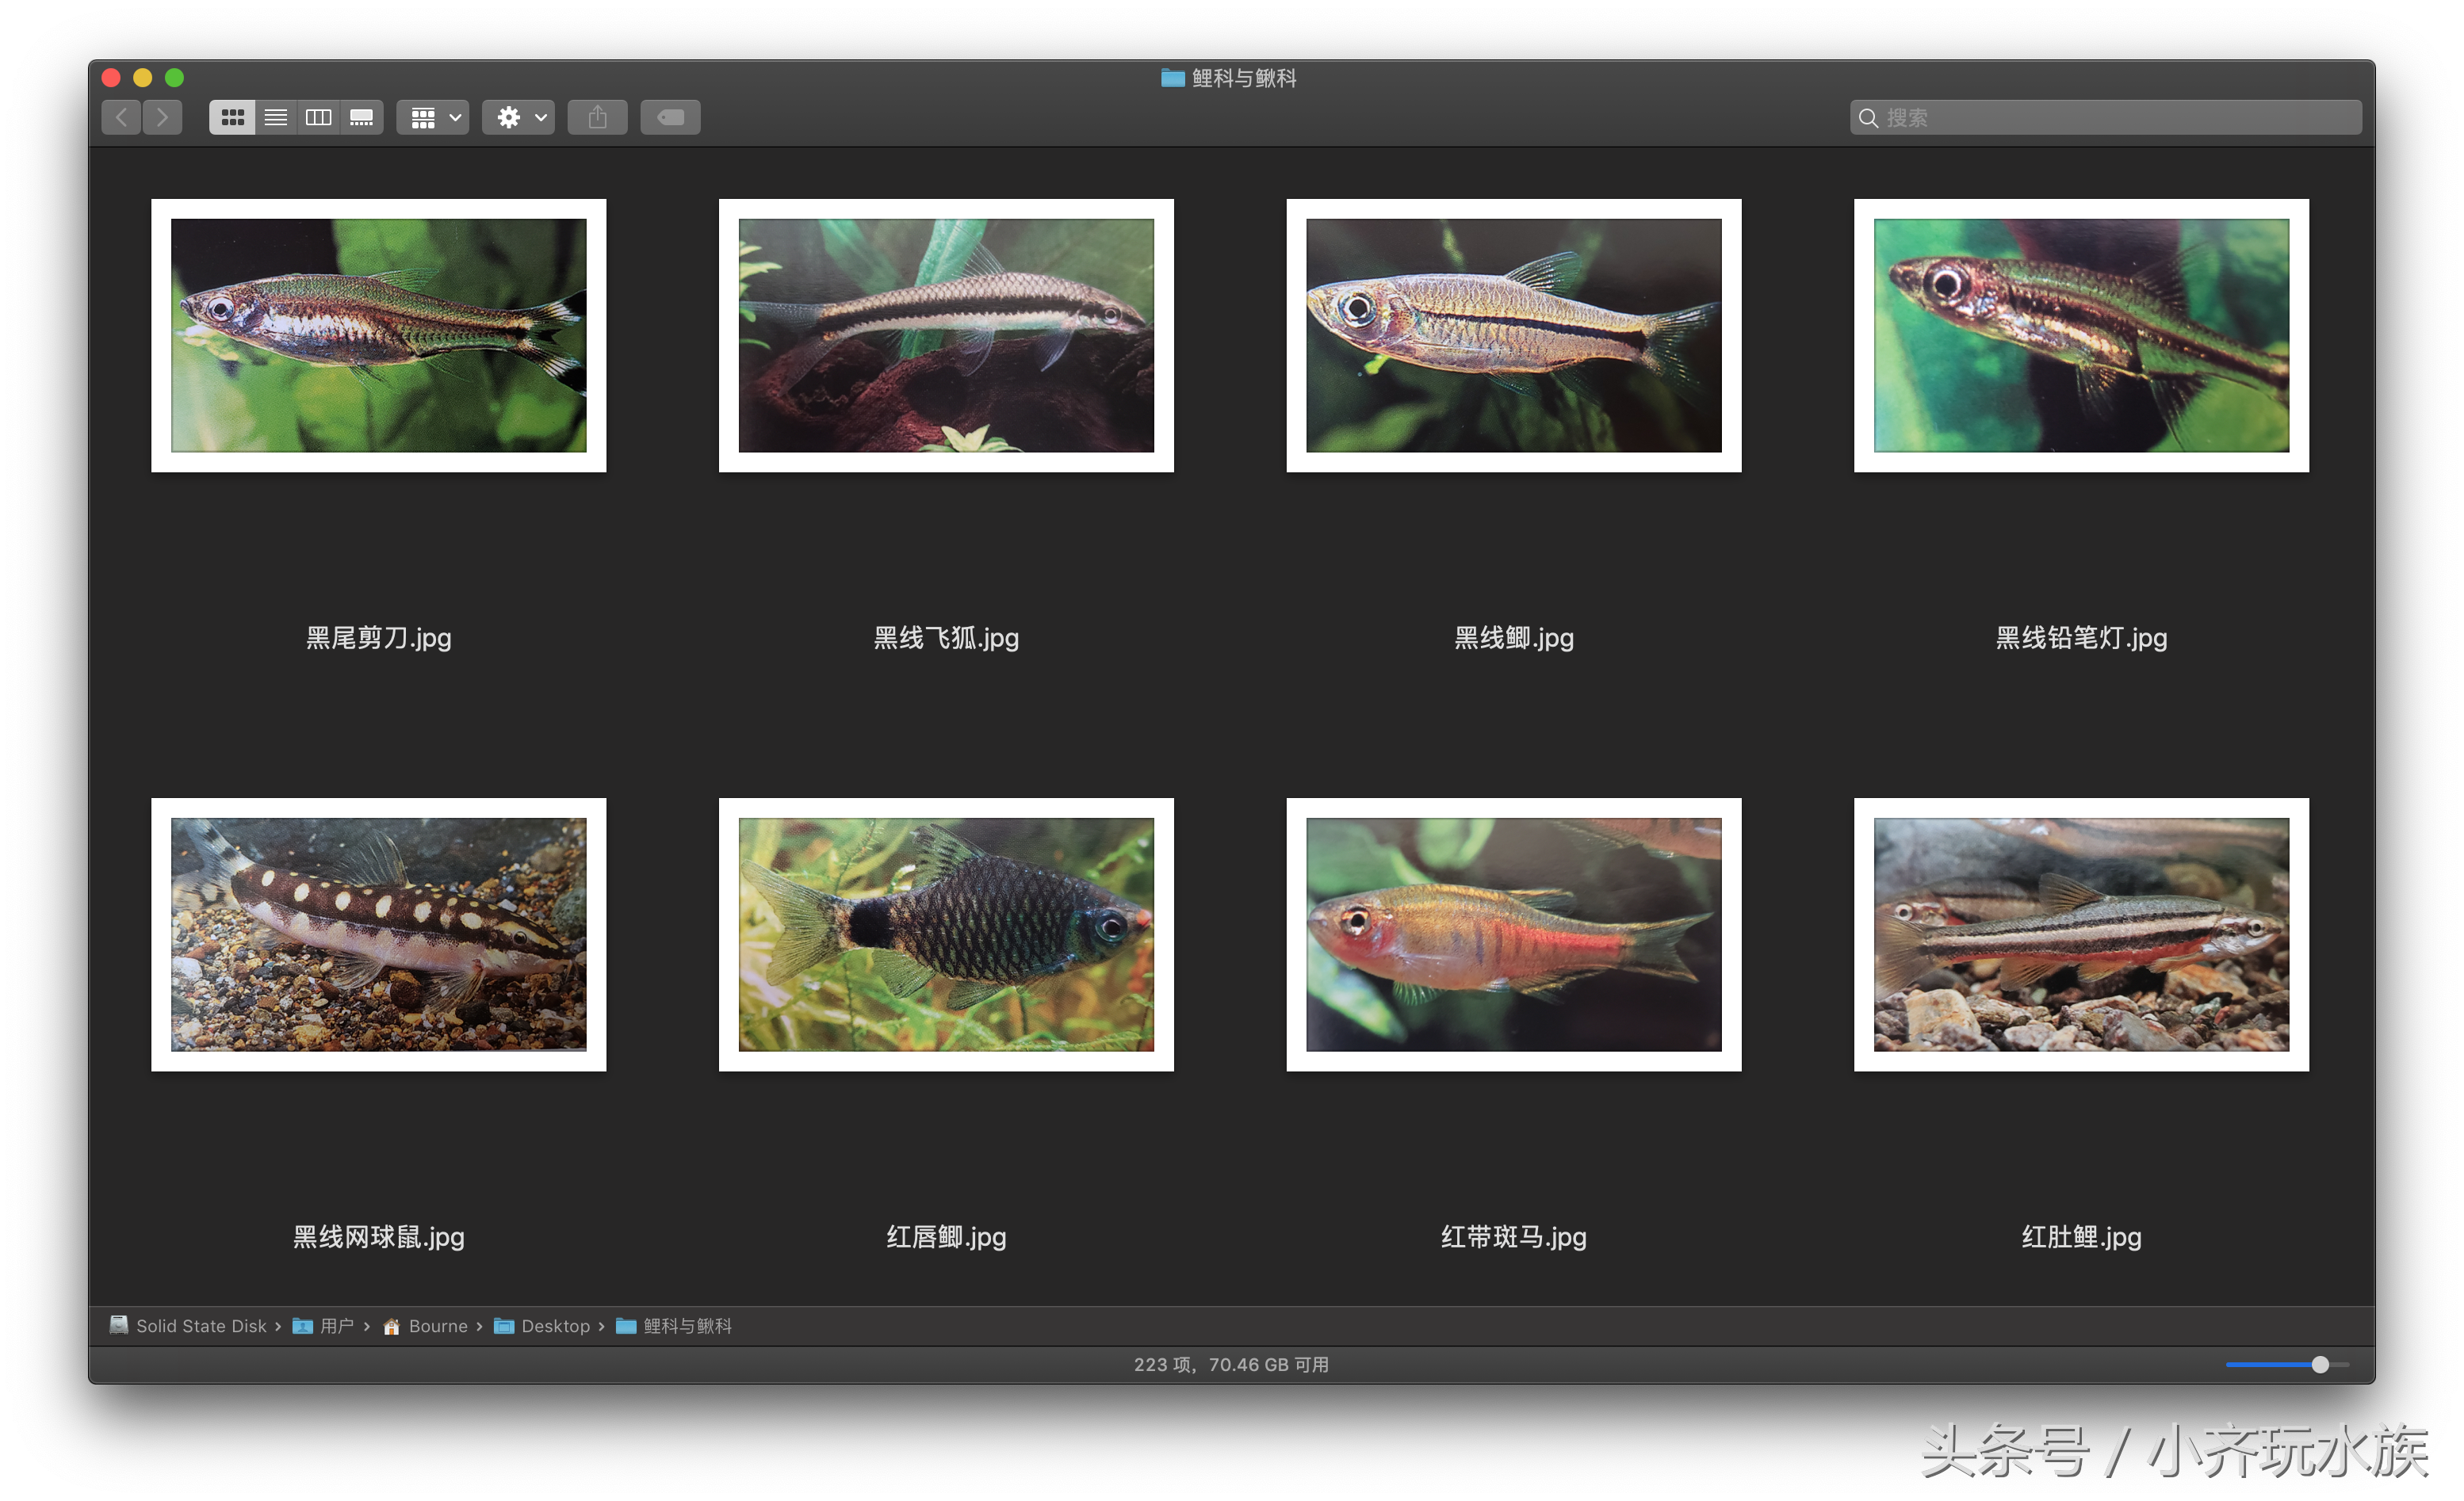
Task: Select the 红唇鲫.jpg thumbnail image
Action: (946, 934)
